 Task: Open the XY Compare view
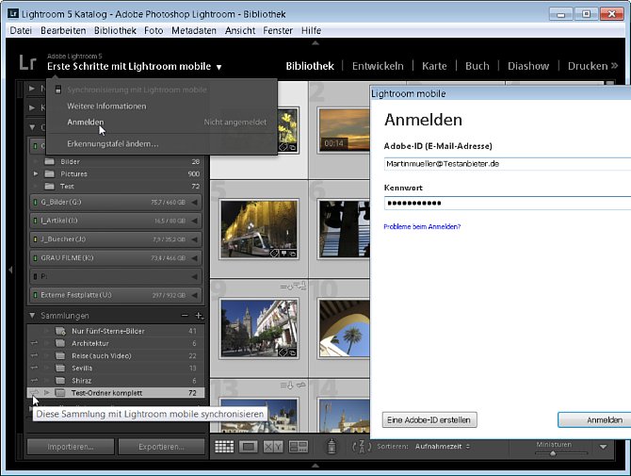(x=273, y=447)
